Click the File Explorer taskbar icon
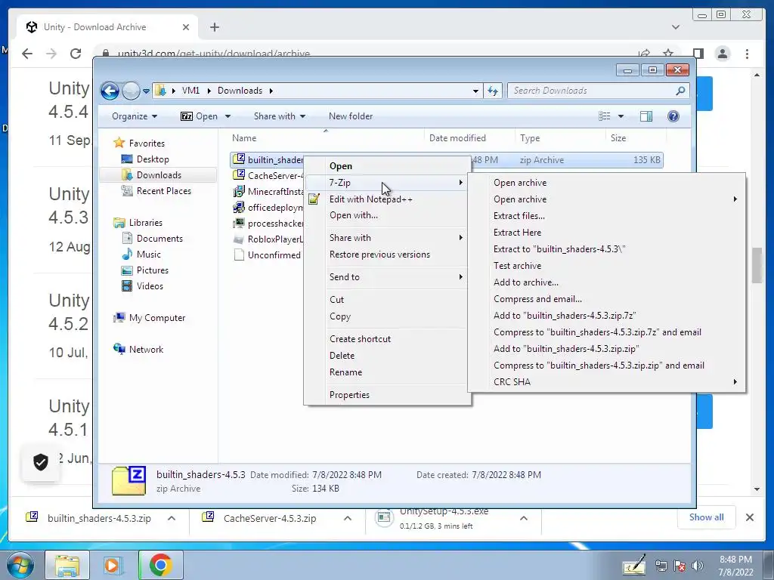 tap(67, 565)
